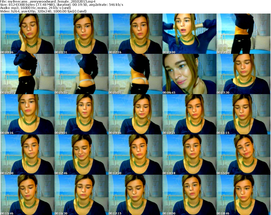This screenshot has height=215, width=271.
Task: Click the thumbnail at 00:06:01
Action: pos(135,74)
